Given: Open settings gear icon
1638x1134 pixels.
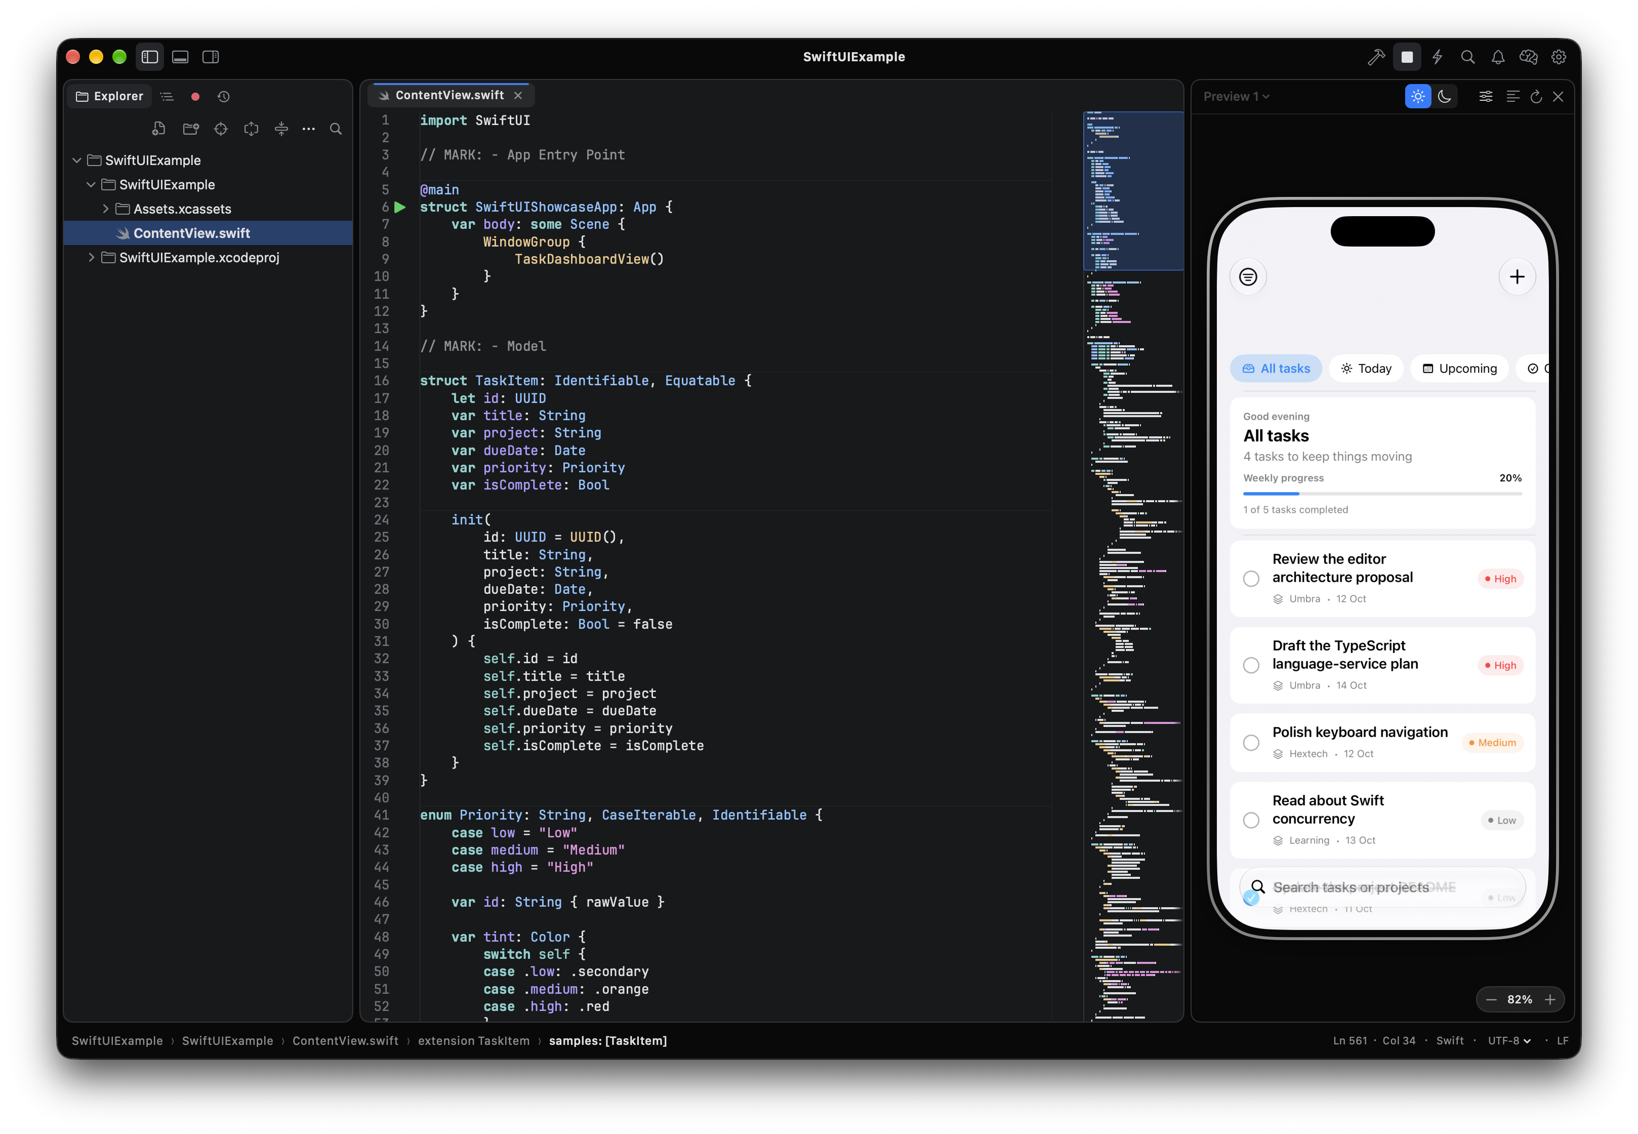Looking at the screenshot, I should pos(1559,57).
